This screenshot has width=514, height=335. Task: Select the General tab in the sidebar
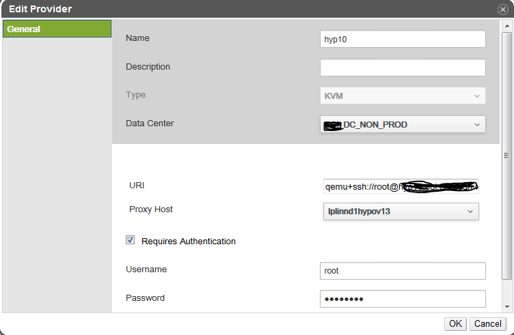[57, 29]
